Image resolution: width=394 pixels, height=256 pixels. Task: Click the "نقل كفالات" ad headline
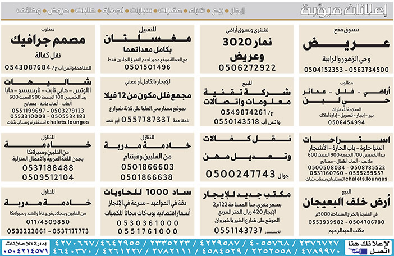[x=248, y=139]
